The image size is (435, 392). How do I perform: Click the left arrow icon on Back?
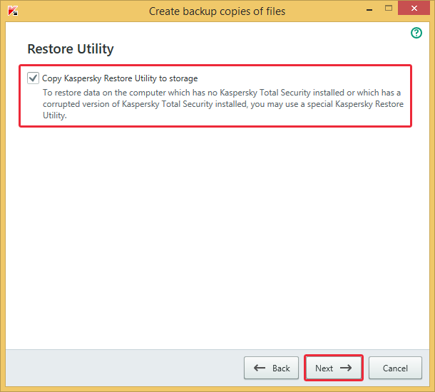260,368
